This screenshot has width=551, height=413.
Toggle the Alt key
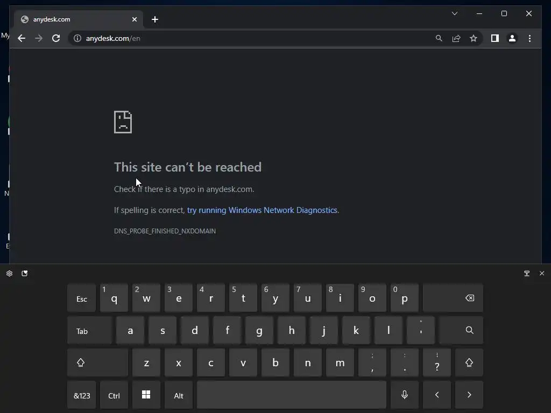click(179, 395)
